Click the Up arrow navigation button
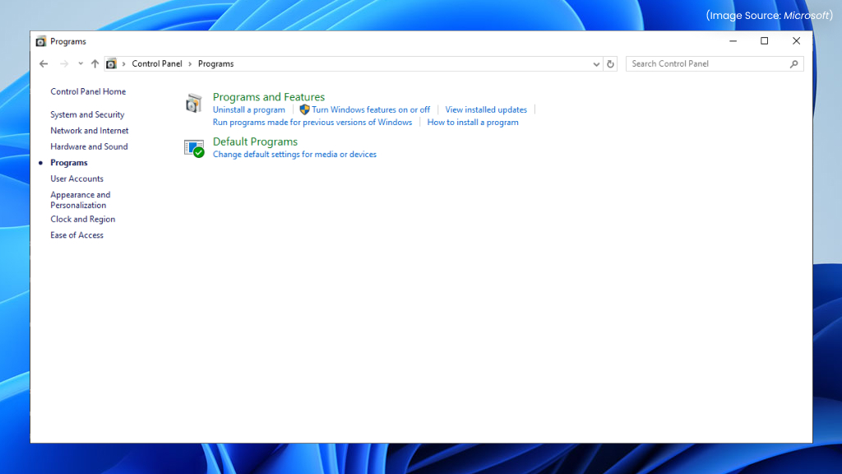This screenshot has width=842, height=474. [x=95, y=63]
